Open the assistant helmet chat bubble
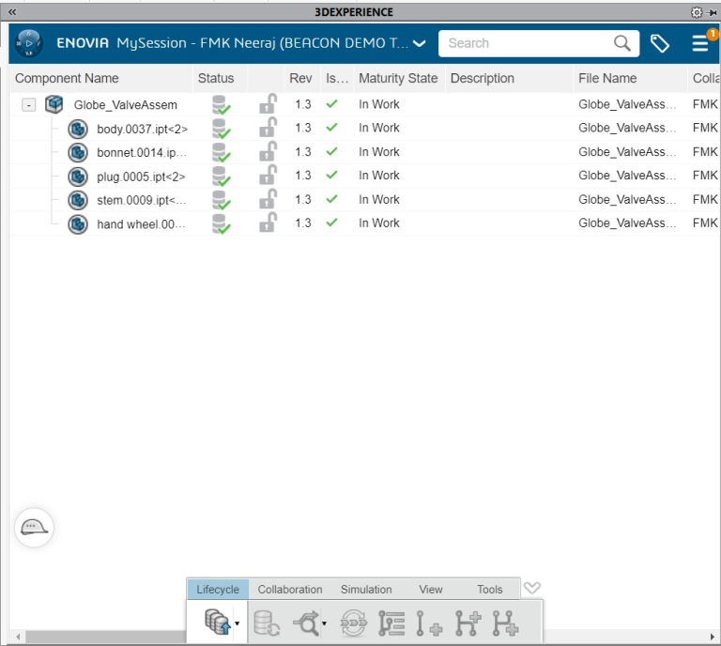Image resolution: width=721 pixels, height=646 pixels. (x=34, y=528)
